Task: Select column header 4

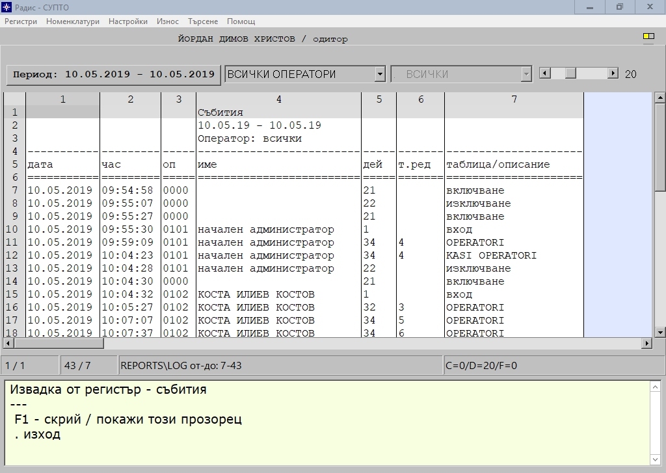Action: (278, 99)
